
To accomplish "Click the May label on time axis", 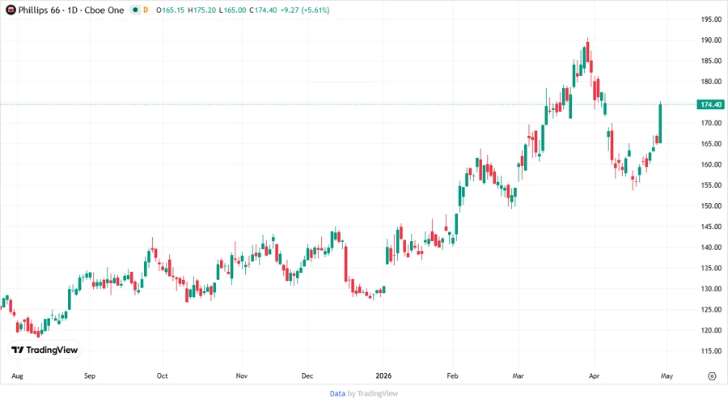I will click(667, 375).
